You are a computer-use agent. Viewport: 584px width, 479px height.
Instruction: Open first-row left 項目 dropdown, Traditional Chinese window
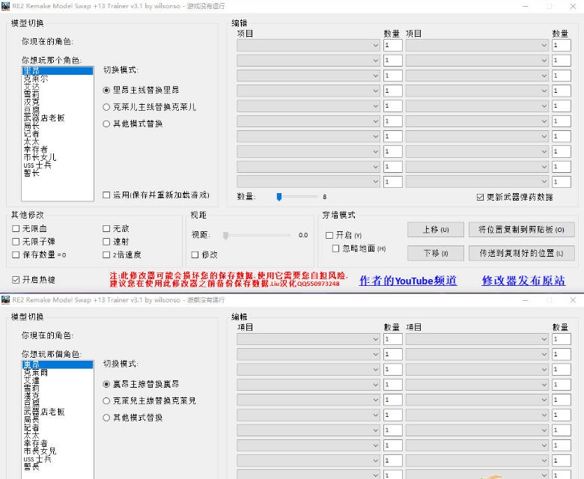click(308, 339)
